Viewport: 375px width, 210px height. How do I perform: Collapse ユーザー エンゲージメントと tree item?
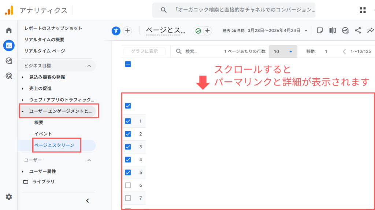[x=22, y=111]
